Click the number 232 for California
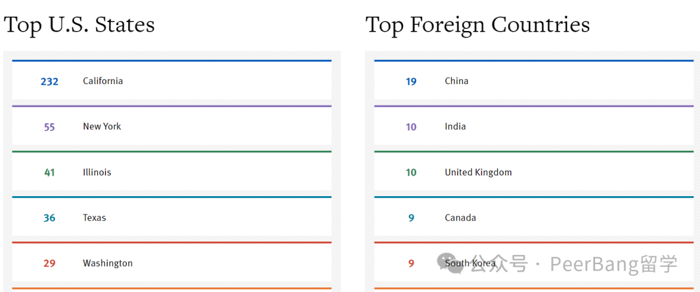700x292 pixels. [x=49, y=82]
